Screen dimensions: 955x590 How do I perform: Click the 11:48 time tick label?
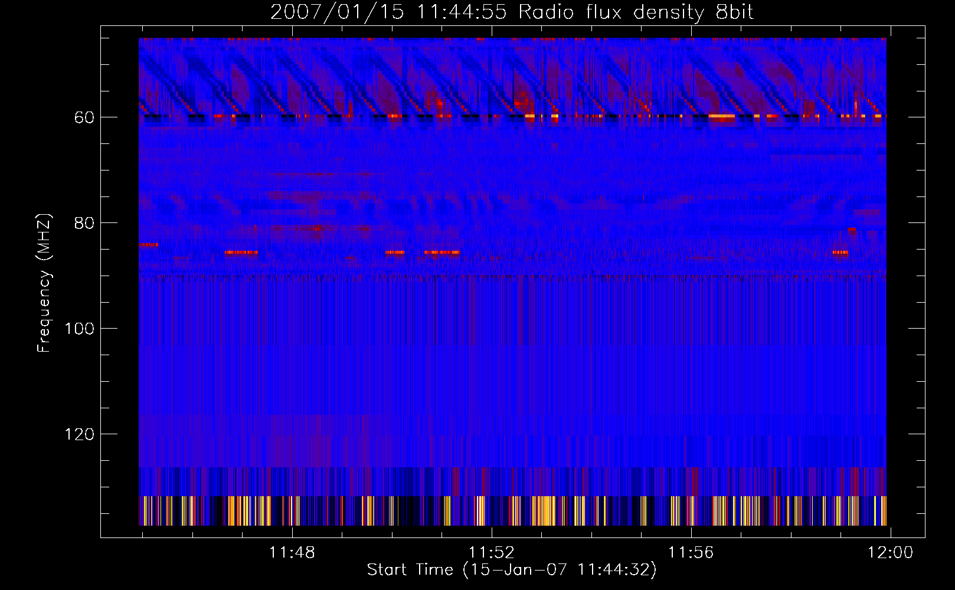coord(292,552)
